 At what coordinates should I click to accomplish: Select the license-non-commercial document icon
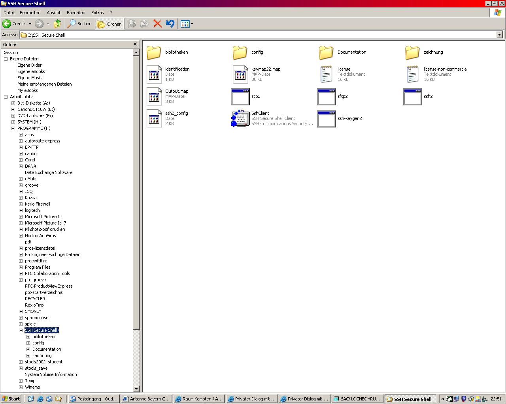click(412, 74)
